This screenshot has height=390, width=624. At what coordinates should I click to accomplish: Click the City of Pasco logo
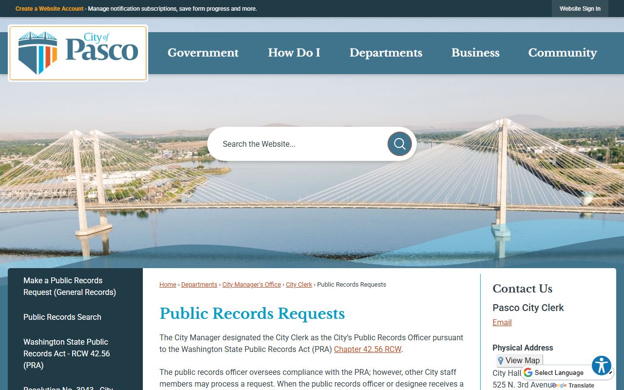click(x=78, y=53)
